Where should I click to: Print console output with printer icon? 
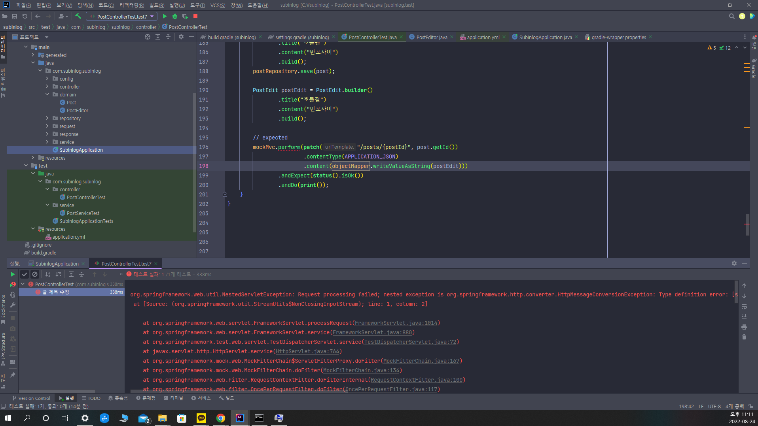pos(744,327)
